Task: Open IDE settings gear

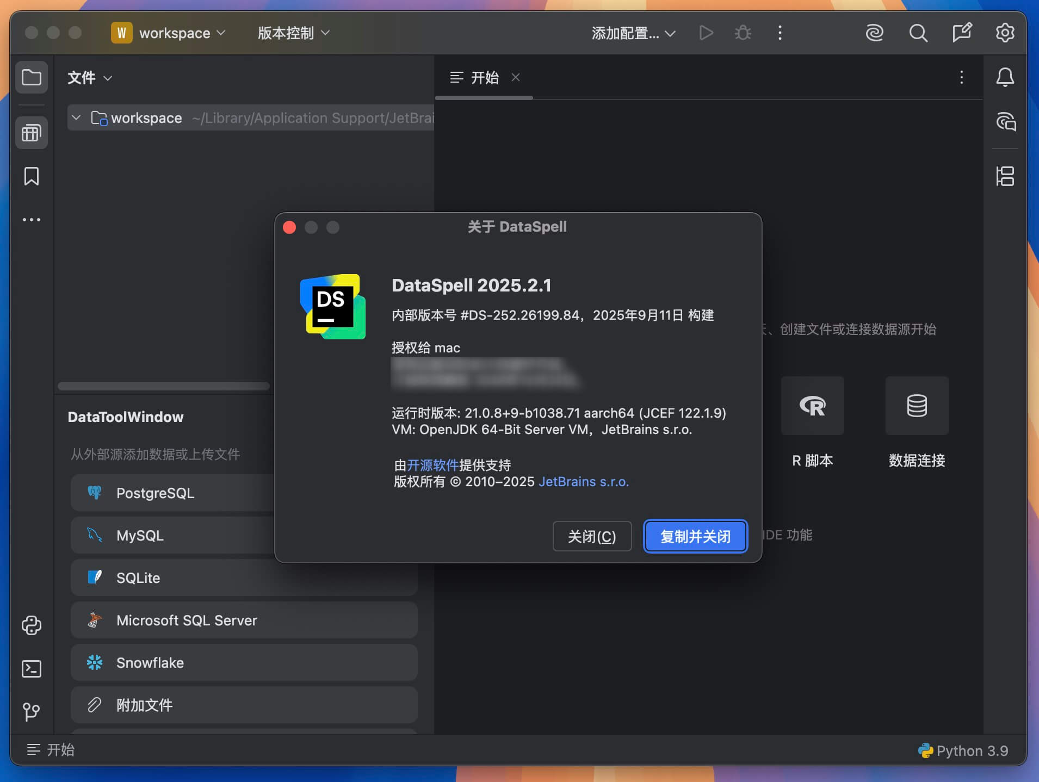Action: [x=1005, y=33]
